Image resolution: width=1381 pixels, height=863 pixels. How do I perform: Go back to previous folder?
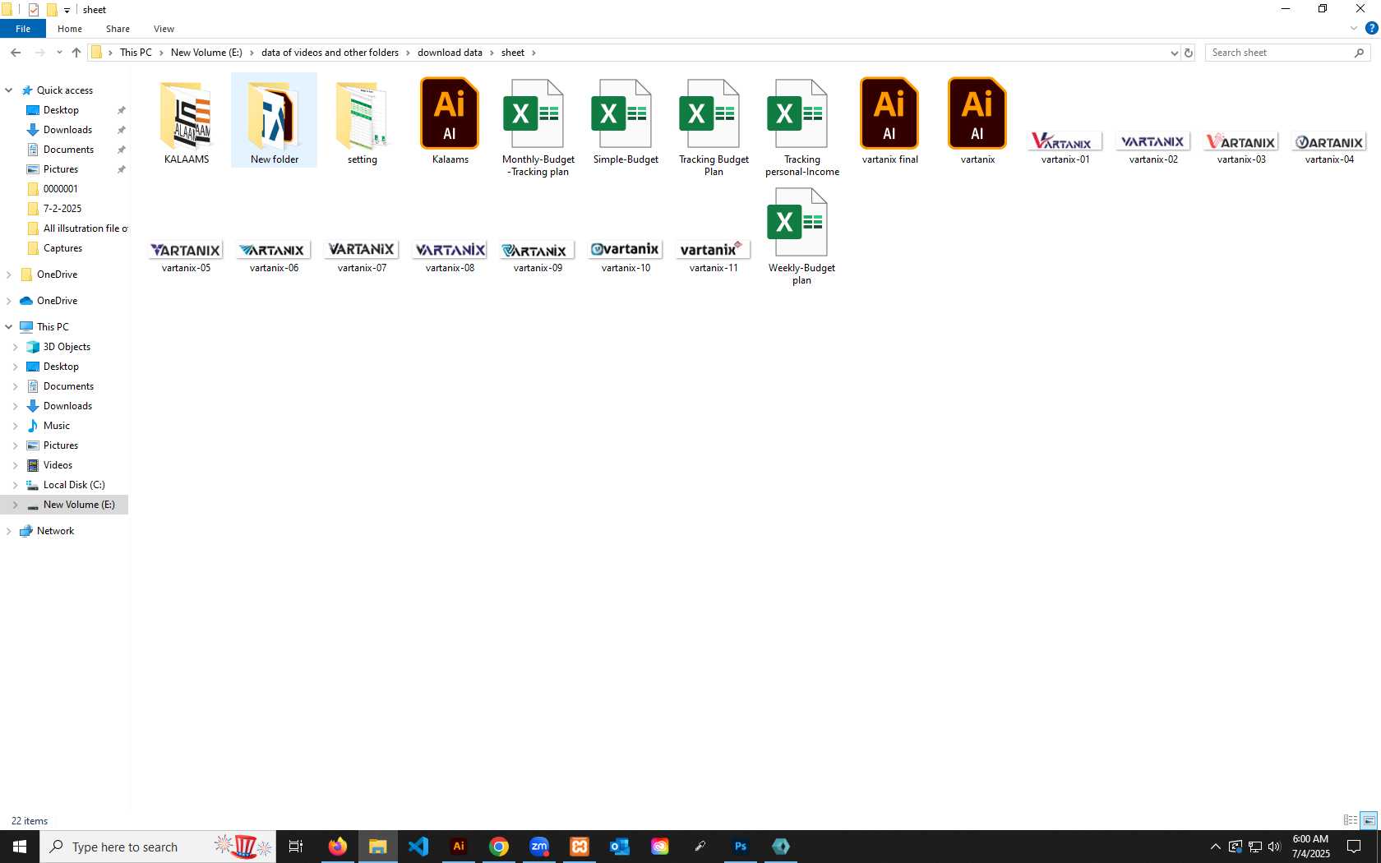16,53
